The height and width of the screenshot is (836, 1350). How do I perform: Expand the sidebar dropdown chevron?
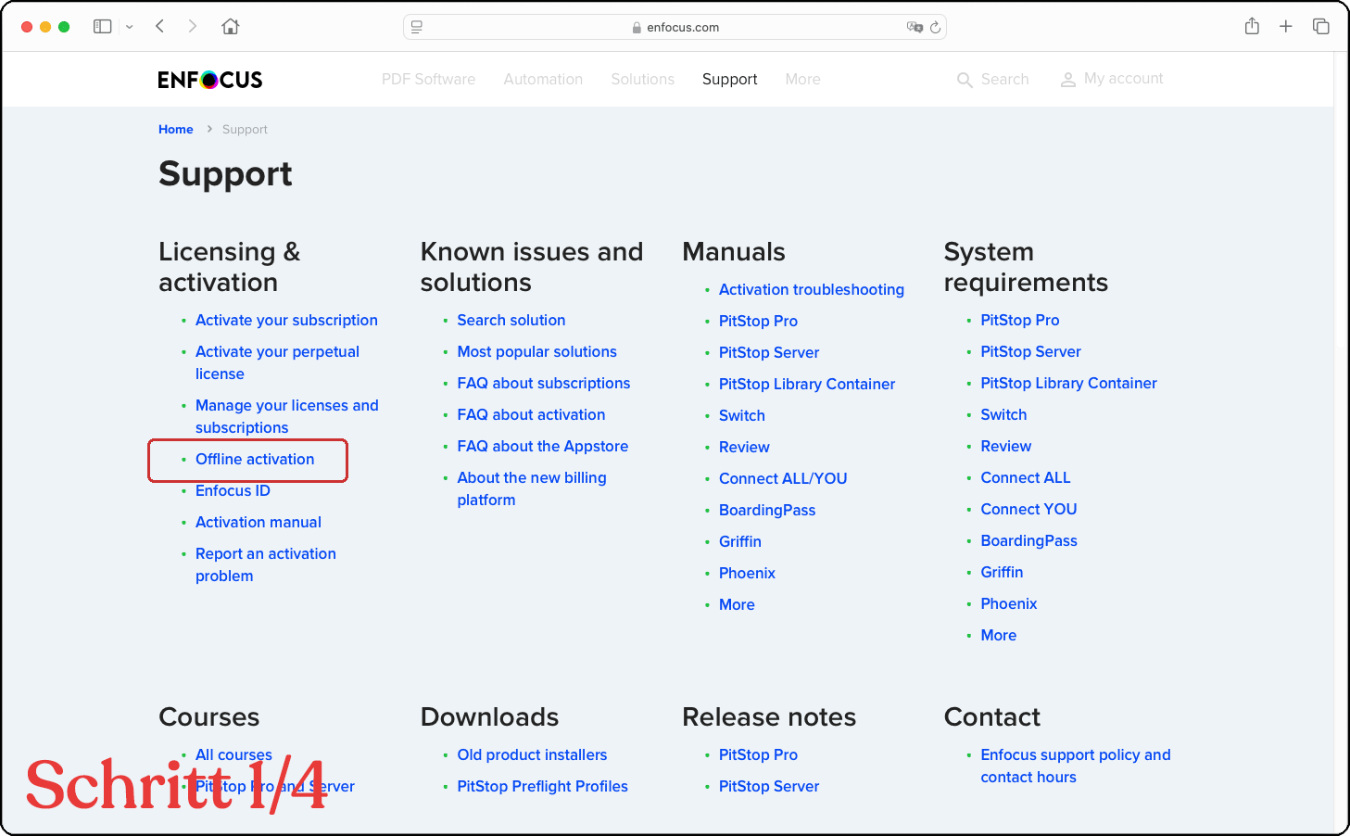(x=130, y=27)
